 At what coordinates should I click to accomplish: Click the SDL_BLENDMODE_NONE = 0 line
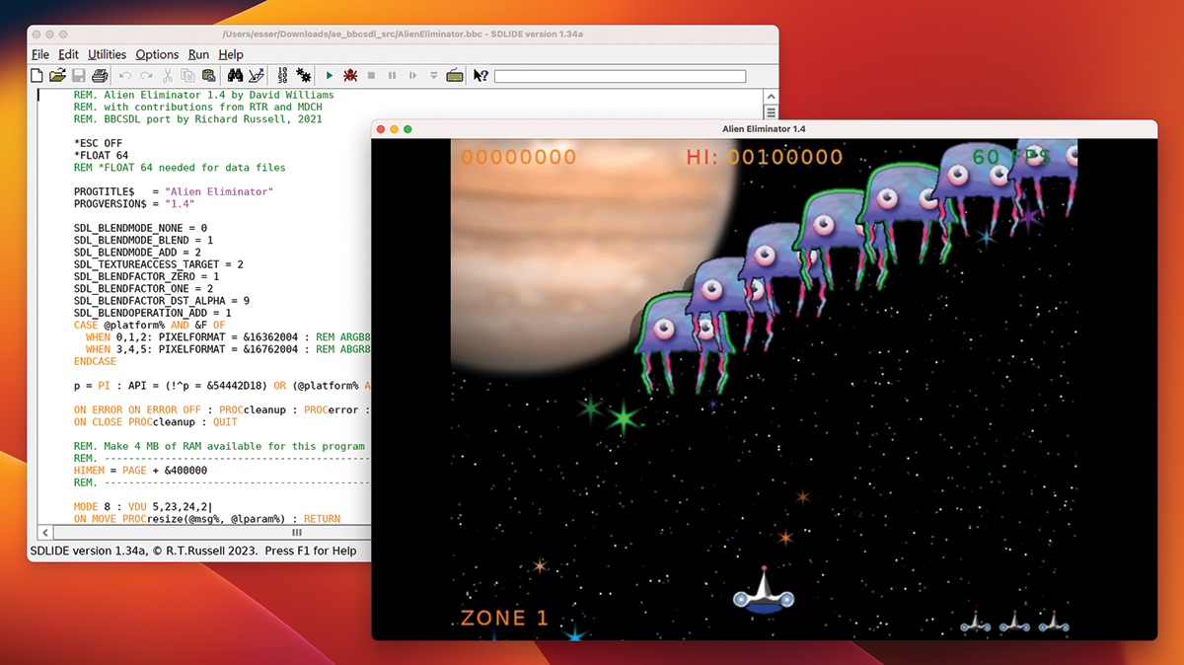[x=140, y=228]
